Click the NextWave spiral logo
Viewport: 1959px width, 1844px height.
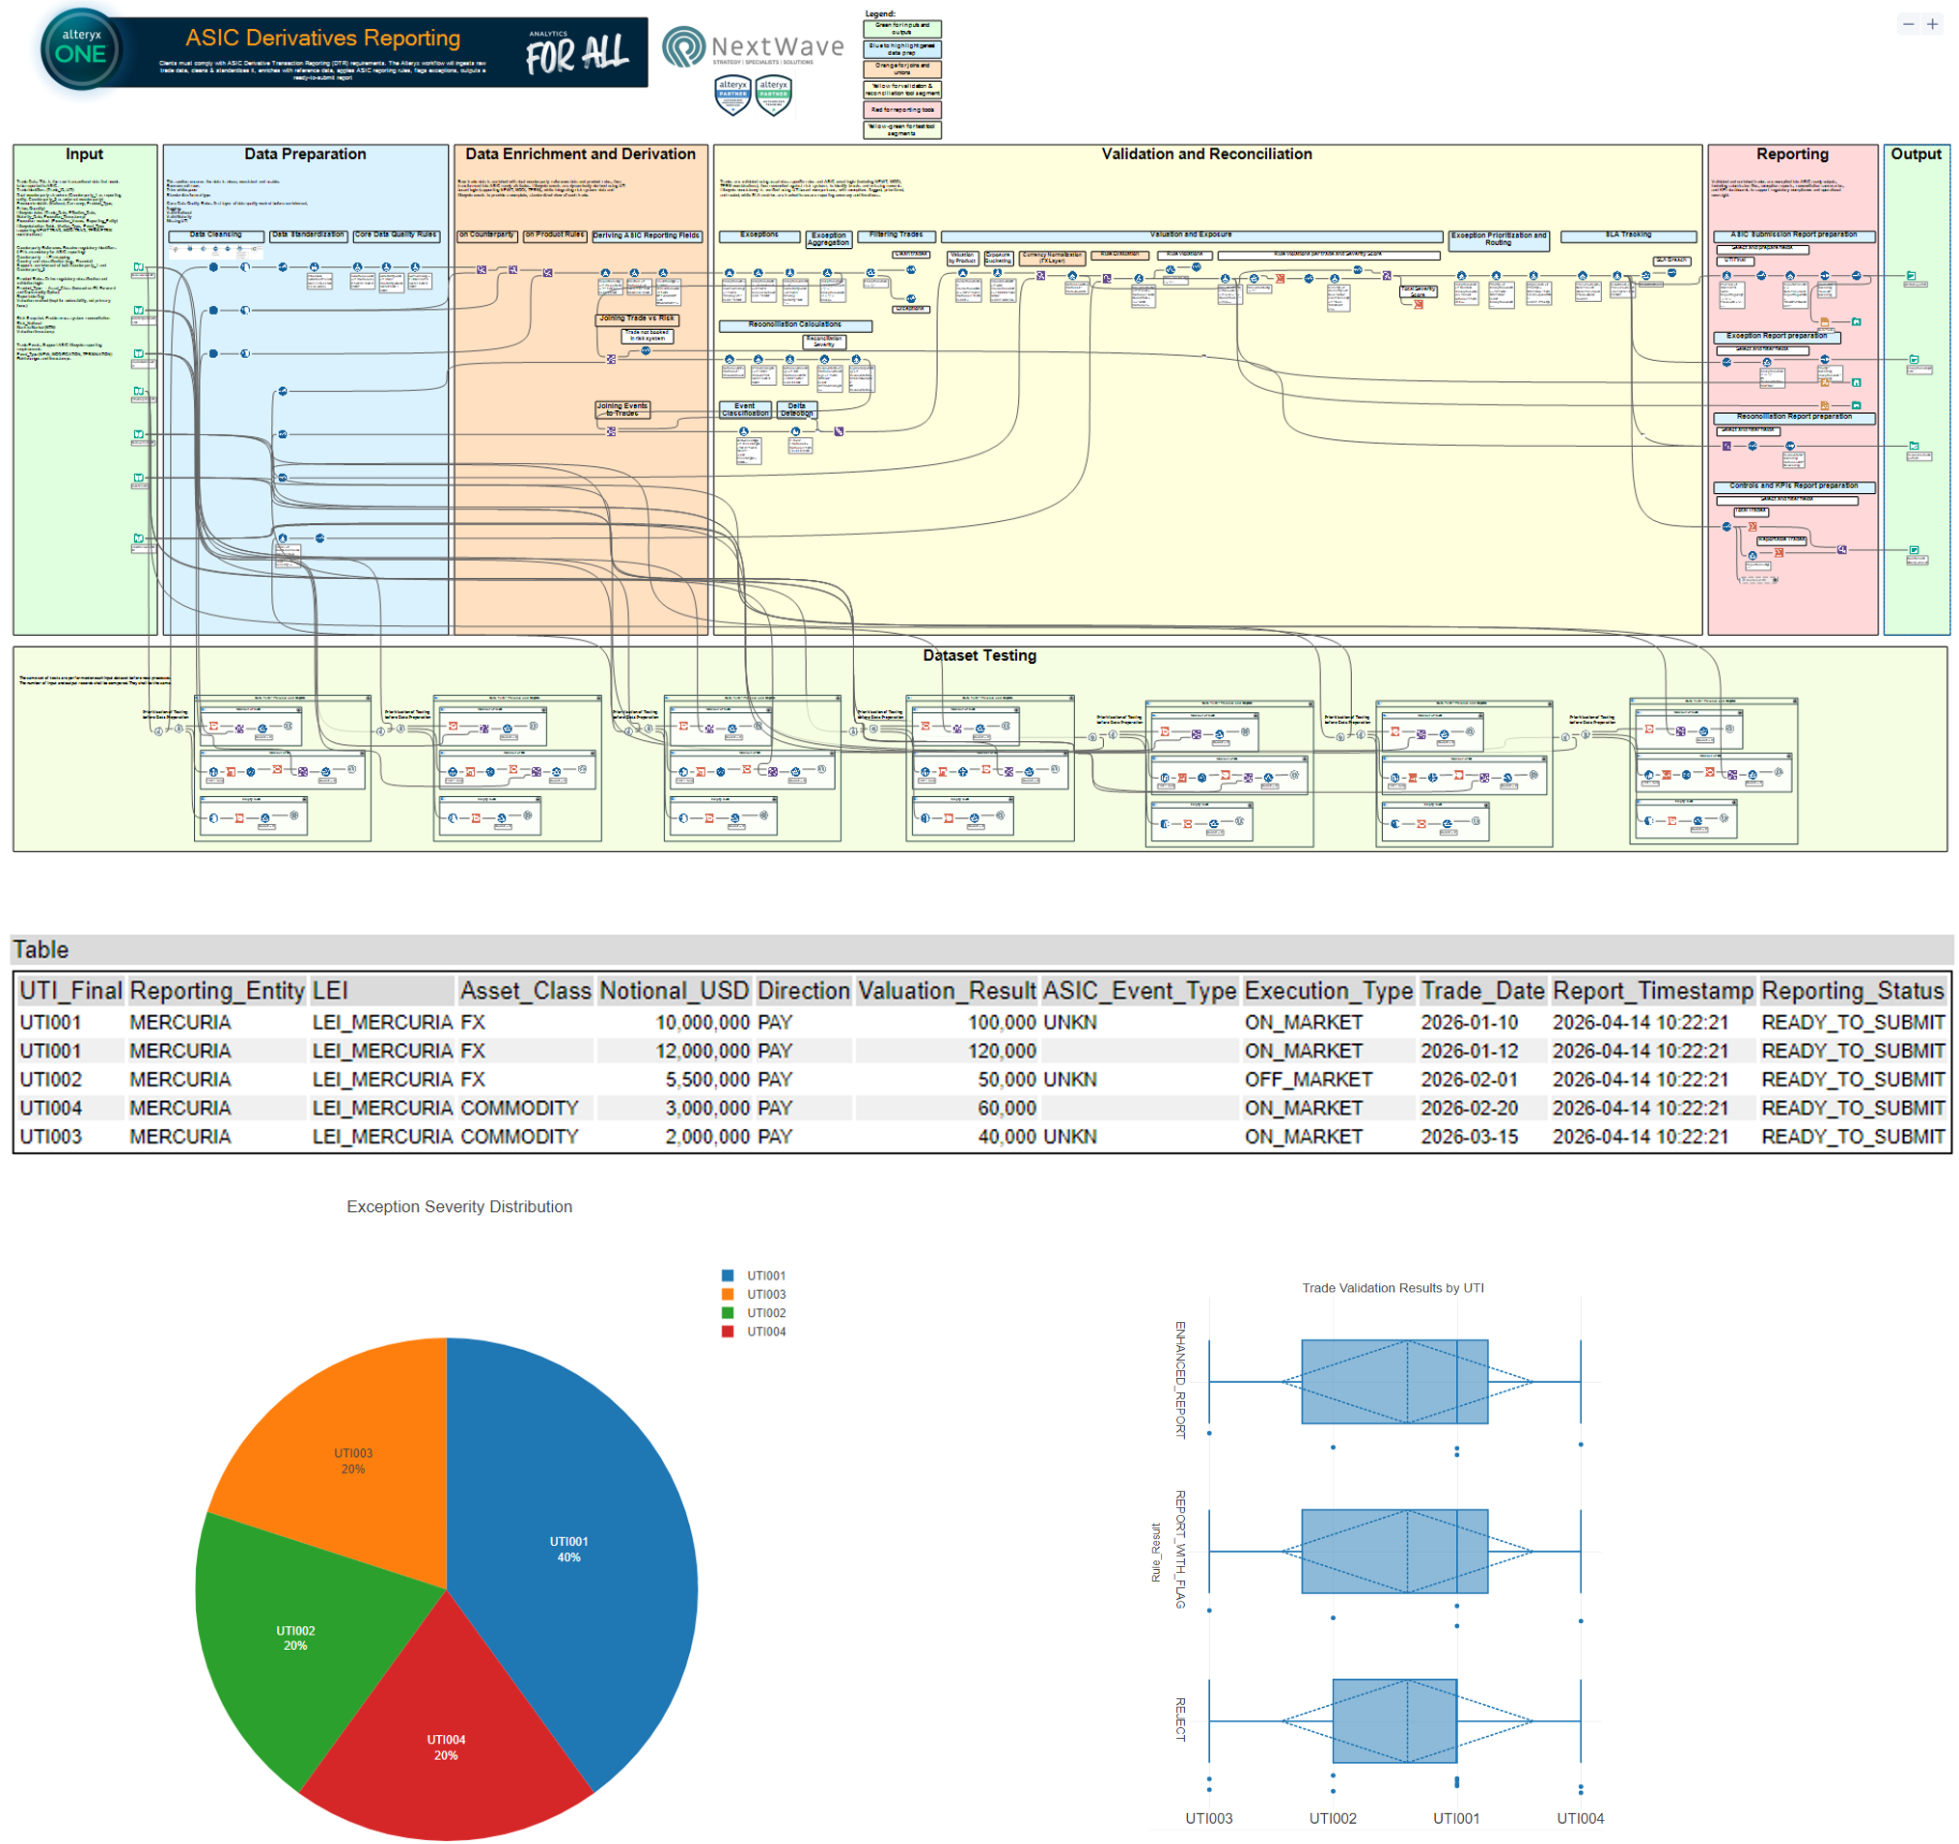[x=684, y=46]
